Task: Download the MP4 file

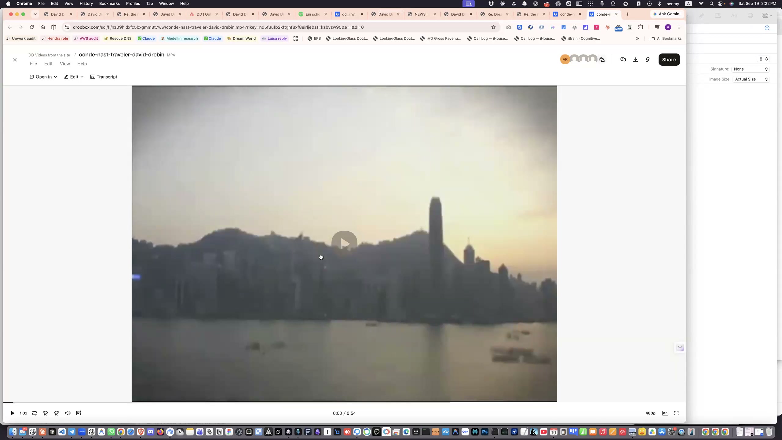Action: tap(635, 60)
